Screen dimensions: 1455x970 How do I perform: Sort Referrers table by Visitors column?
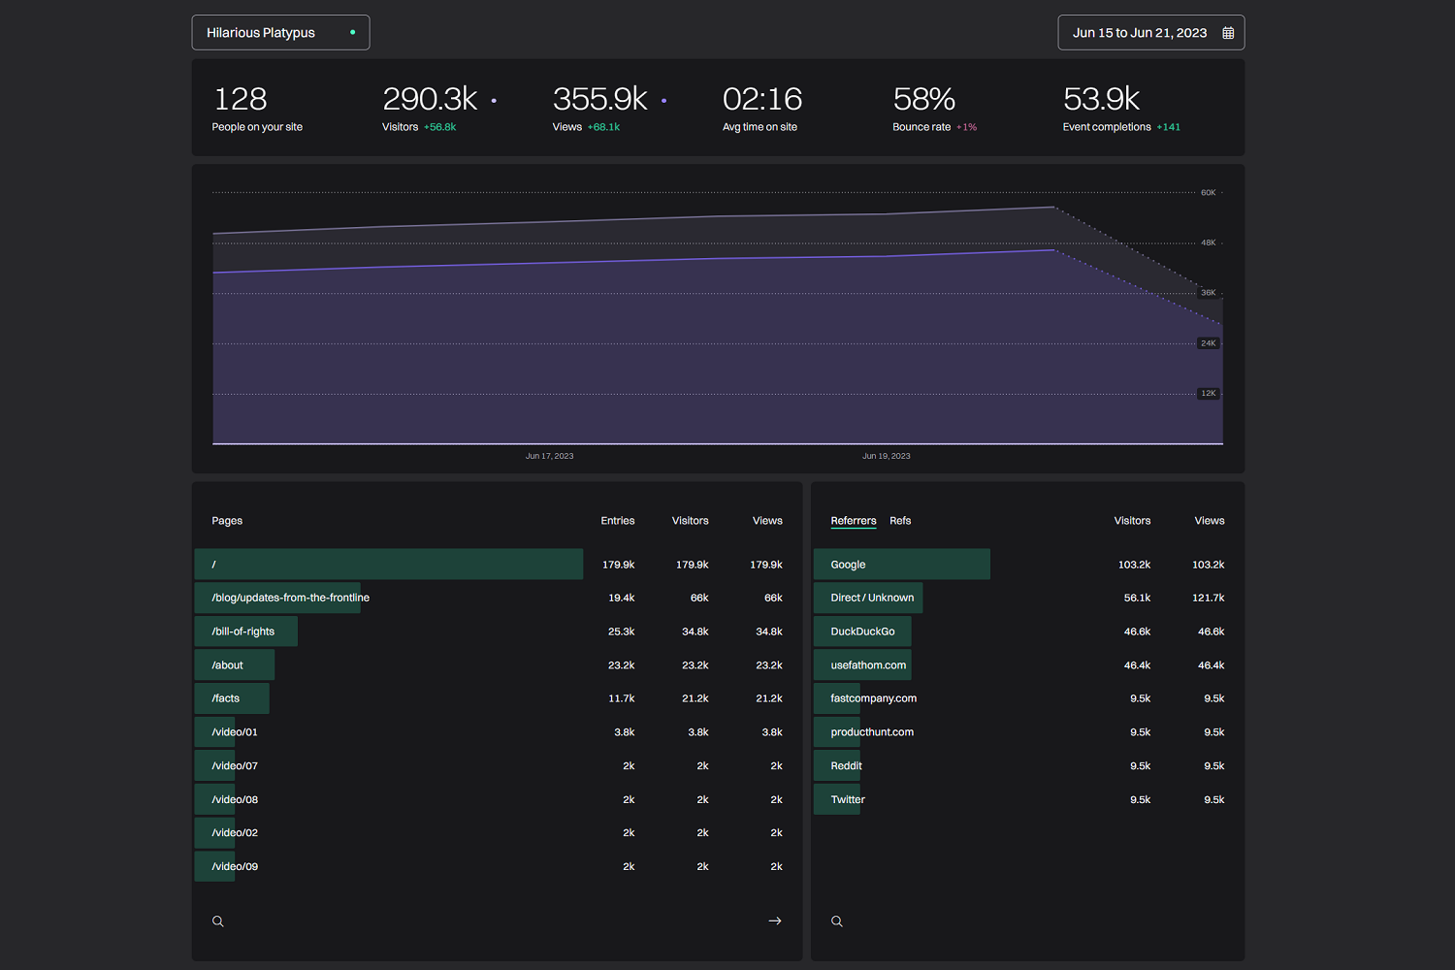(x=1132, y=521)
